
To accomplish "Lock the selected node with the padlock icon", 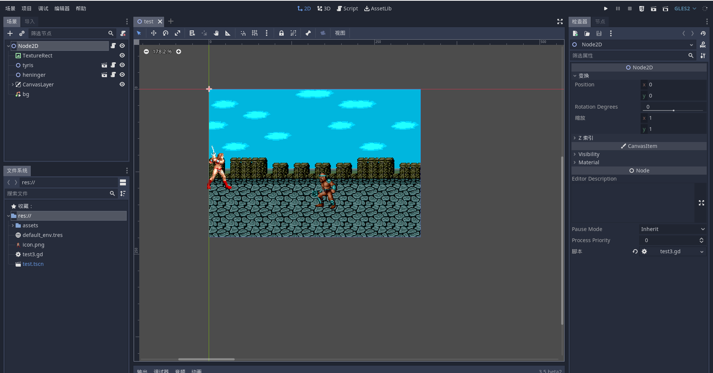I will tap(281, 33).
